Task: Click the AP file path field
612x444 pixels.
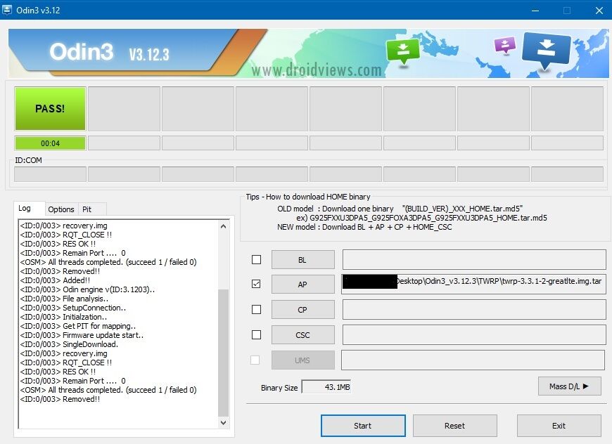Action: coord(474,285)
